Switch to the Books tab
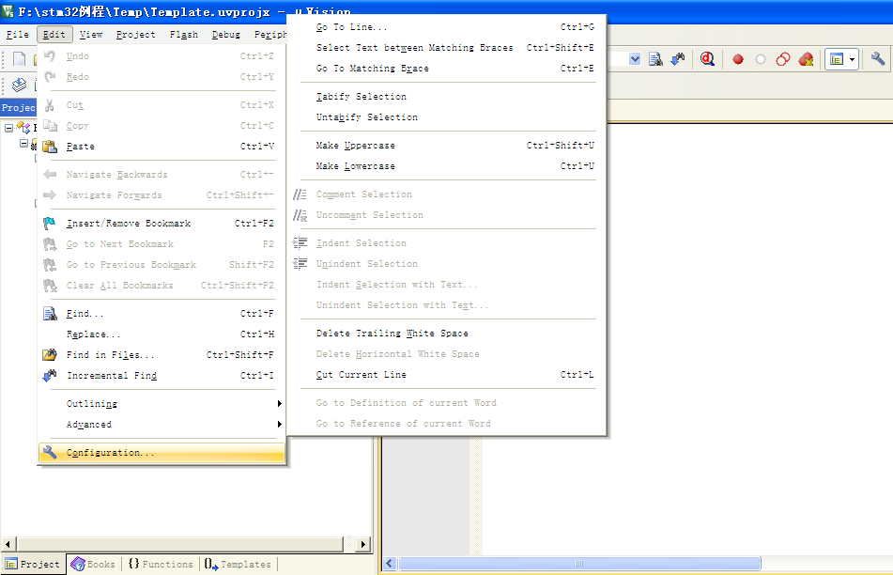The image size is (893, 575). (x=93, y=564)
